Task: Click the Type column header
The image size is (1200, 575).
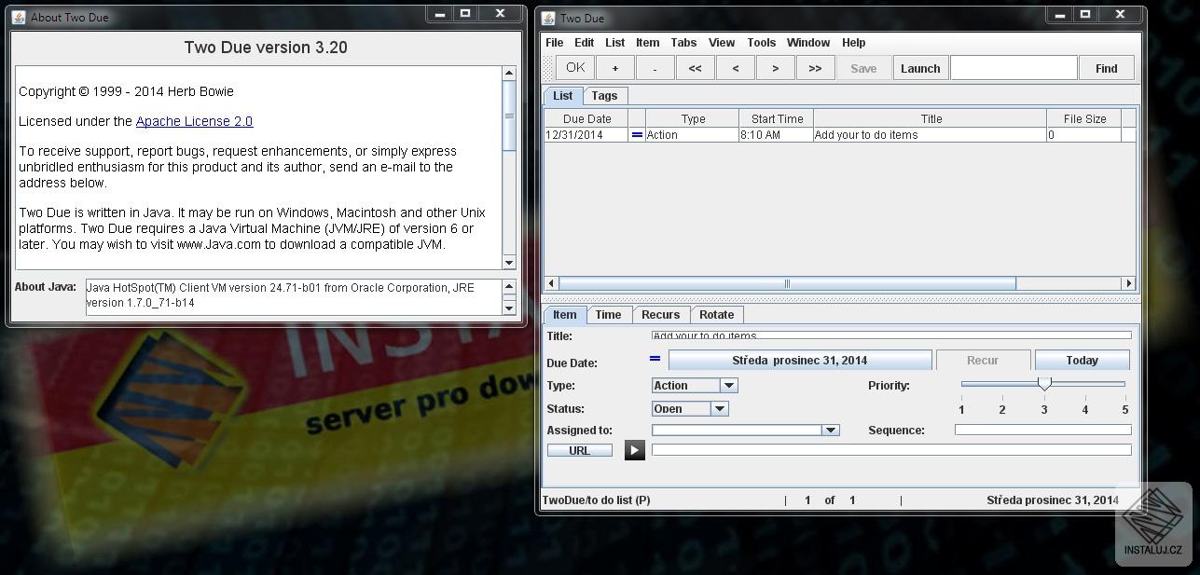Action: [x=693, y=119]
